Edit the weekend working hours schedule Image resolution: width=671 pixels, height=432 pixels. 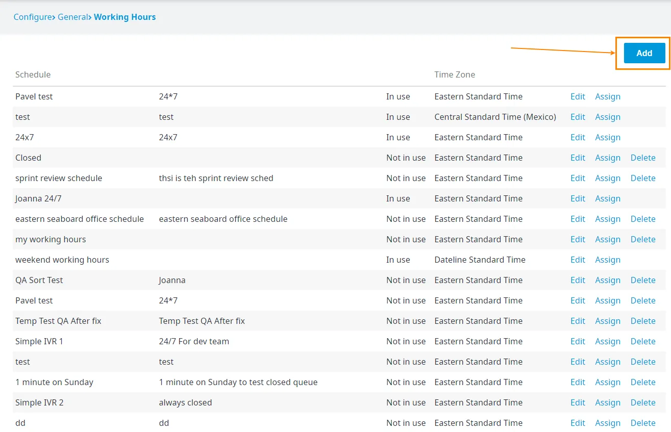[578, 260]
